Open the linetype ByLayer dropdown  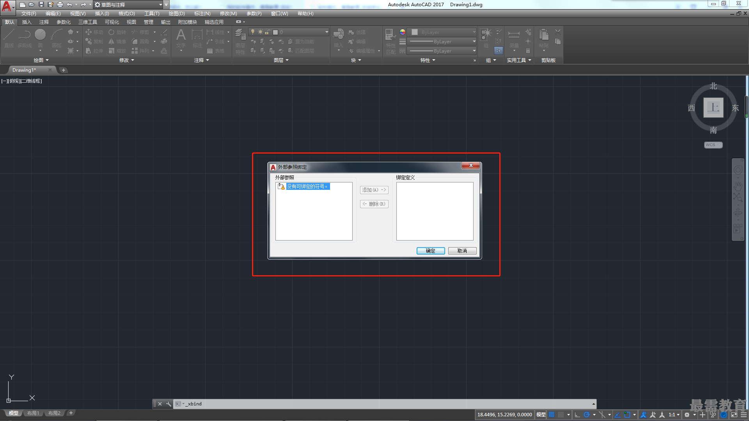click(442, 51)
